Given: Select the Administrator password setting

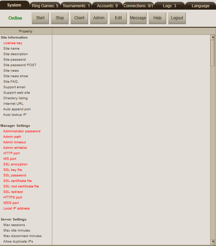Looking at the screenshot, I should point(22,131).
